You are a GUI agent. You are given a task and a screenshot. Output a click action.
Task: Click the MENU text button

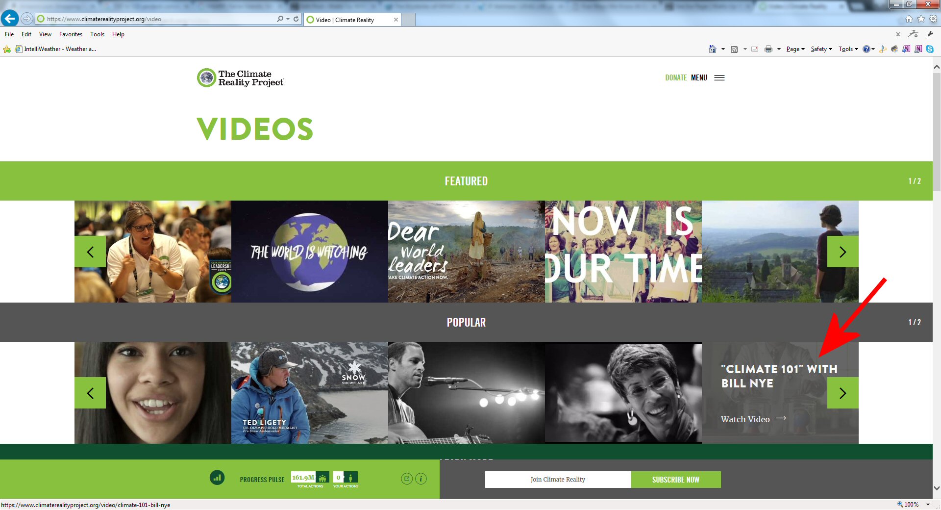699,77
